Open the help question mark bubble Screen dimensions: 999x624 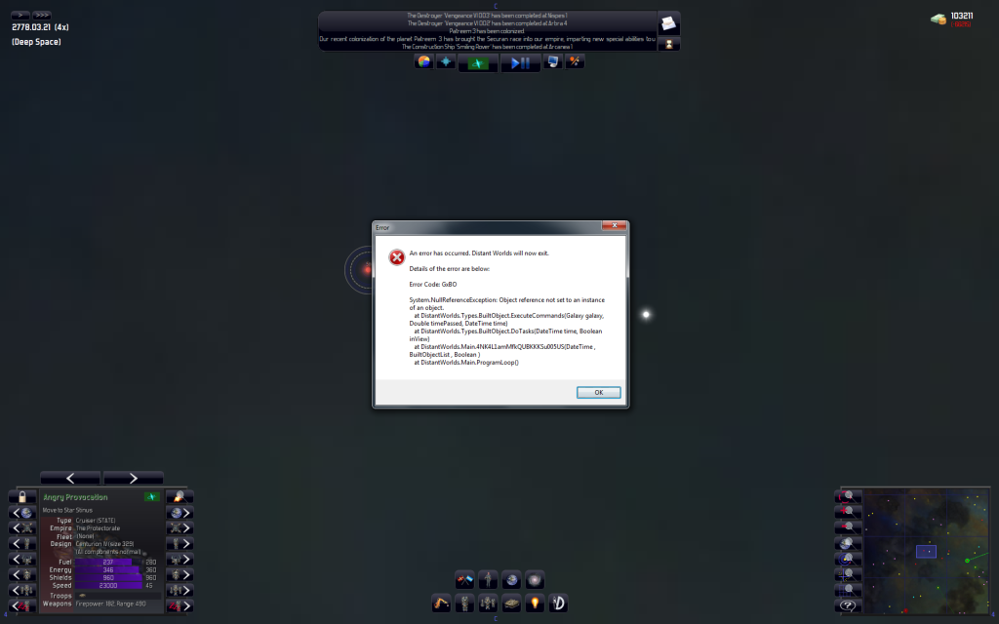pos(848,605)
